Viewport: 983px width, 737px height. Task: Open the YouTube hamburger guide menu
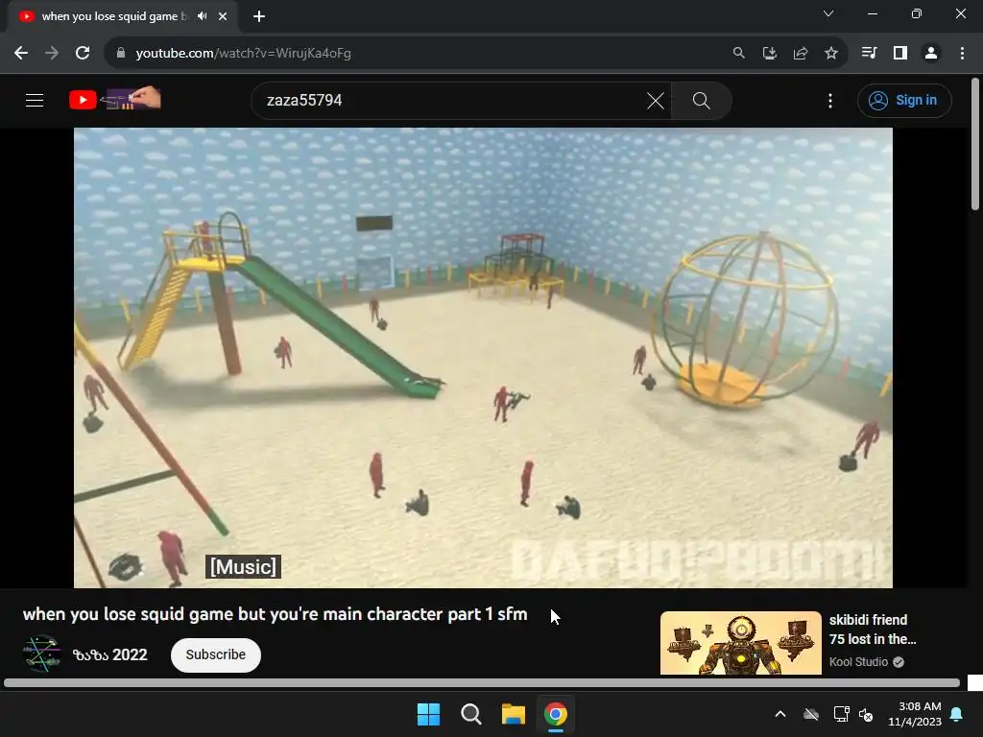point(35,100)
